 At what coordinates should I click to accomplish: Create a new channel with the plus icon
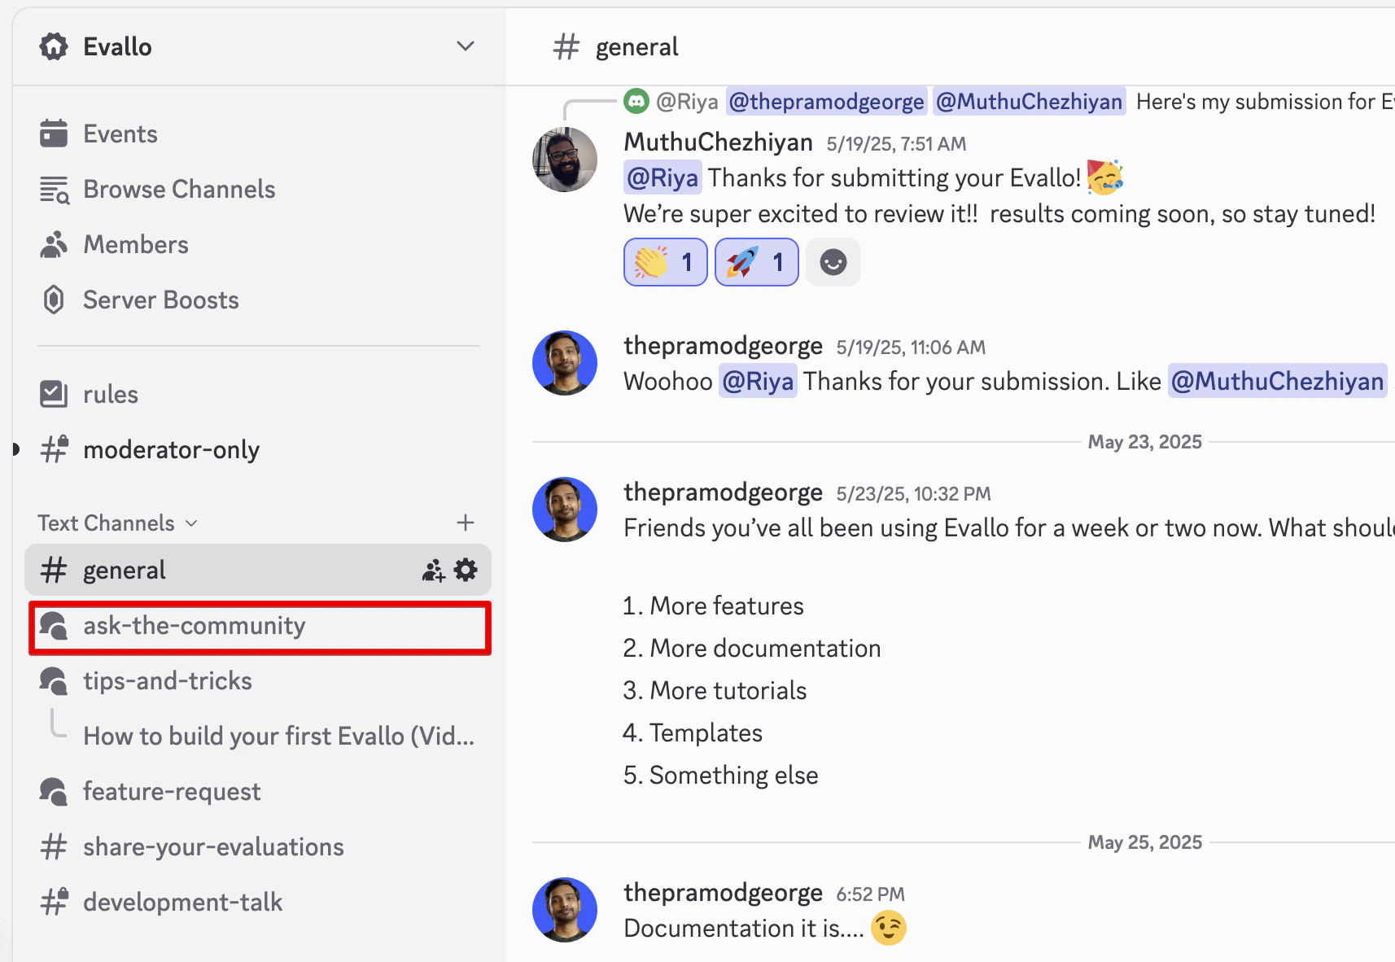coord(465,523)
